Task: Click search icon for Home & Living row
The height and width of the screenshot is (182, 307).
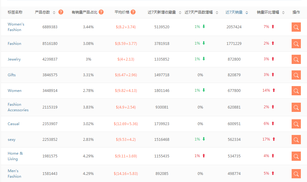Action: pyautogui.click(x=296, y=156)
